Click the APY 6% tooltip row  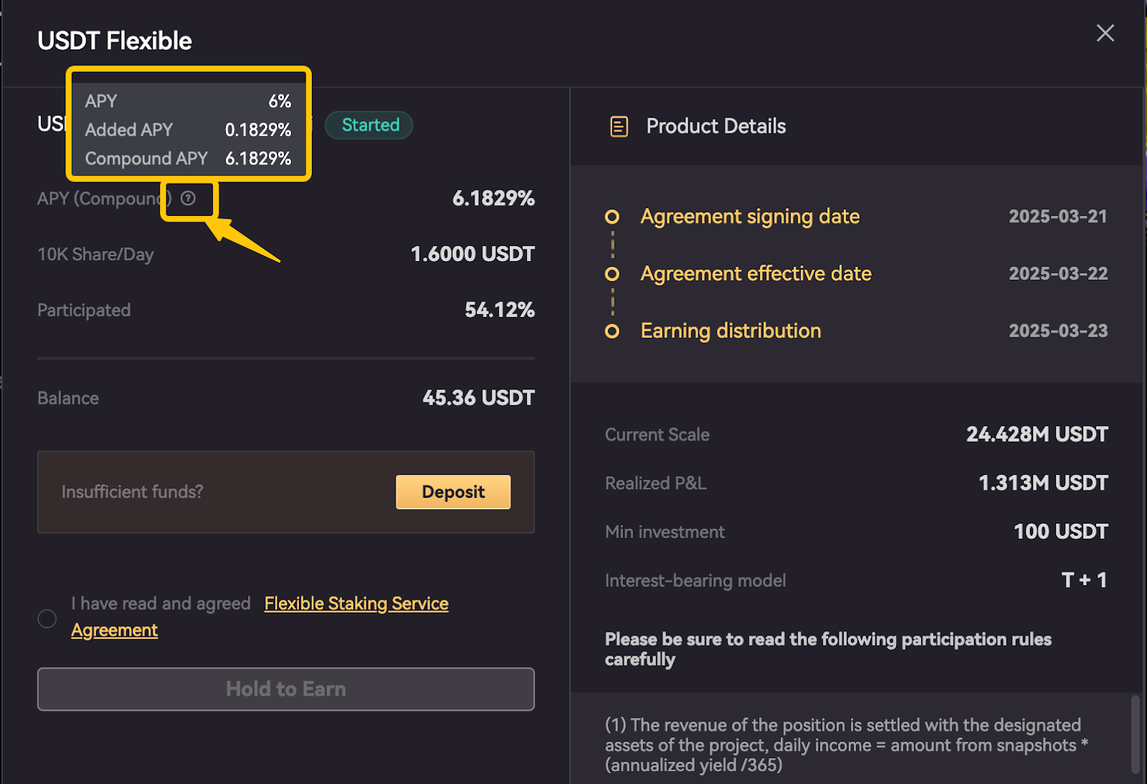coord(188,101)
